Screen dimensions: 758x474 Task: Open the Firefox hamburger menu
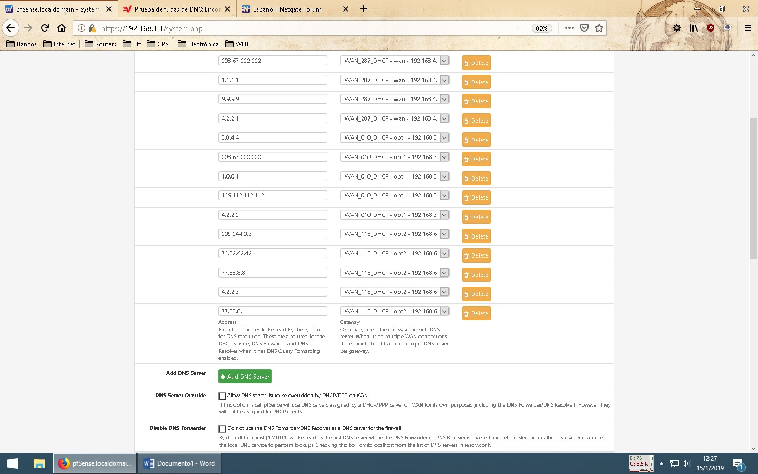click(747, 28)
